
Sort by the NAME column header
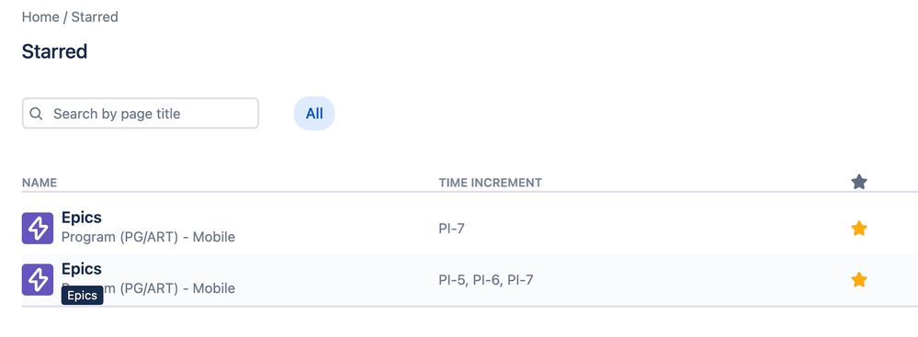coord(40,183)
